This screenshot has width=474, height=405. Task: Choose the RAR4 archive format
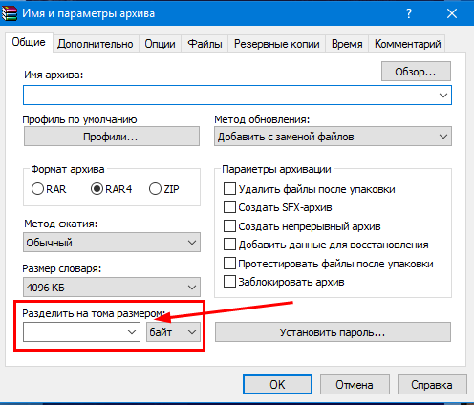coord(97,189)
